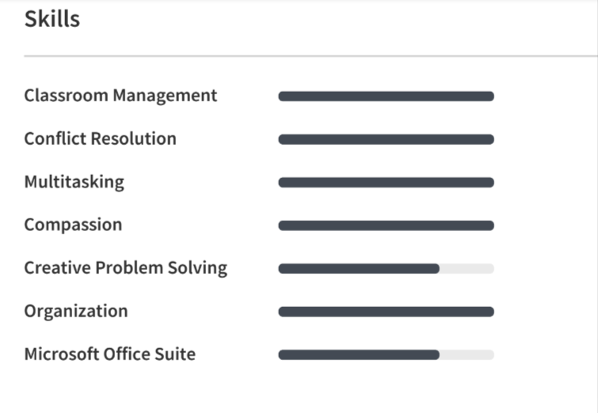Click dark filled part of Creative Problem Solving bar
Image resolution: width=598 pixels, height=413 pixels.
tap(359, 268)
